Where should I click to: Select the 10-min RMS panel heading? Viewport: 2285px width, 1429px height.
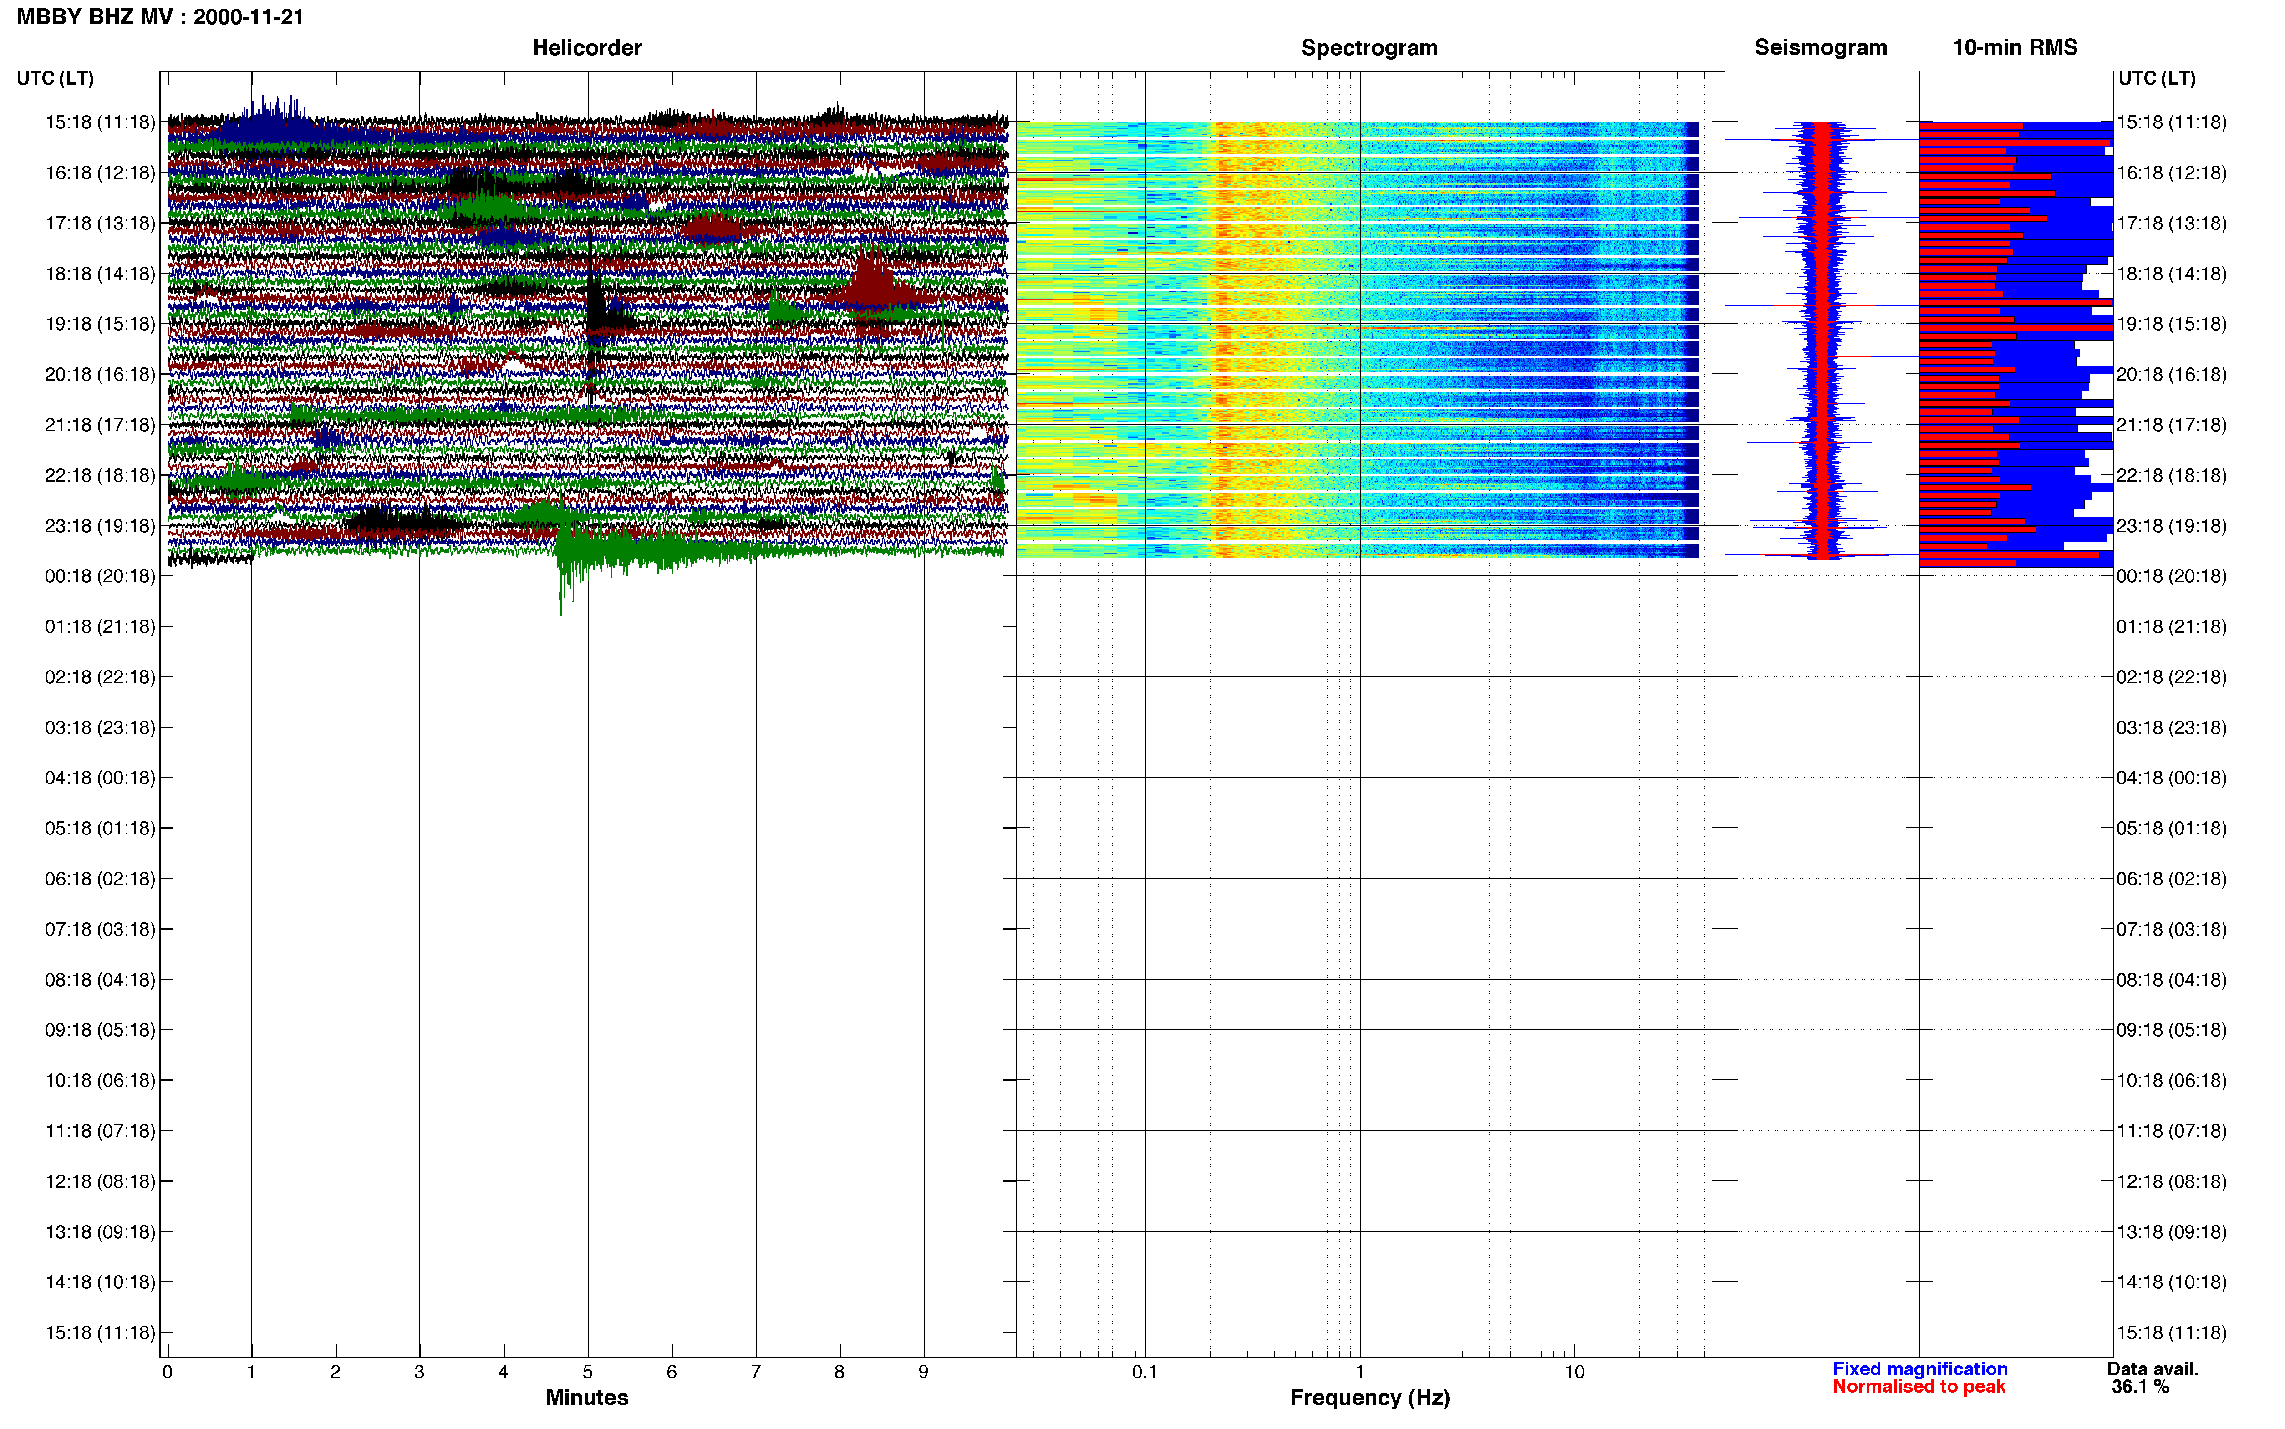tap(2015, 47)
